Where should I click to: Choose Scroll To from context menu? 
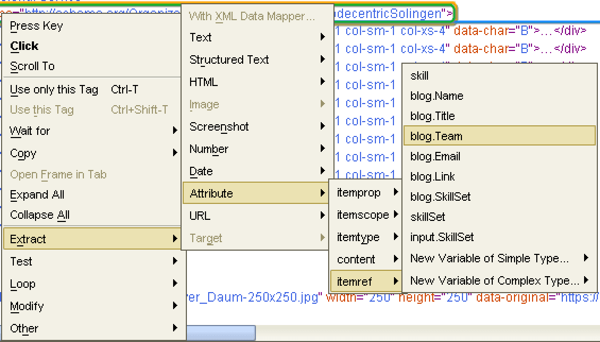tap(32, 66)
